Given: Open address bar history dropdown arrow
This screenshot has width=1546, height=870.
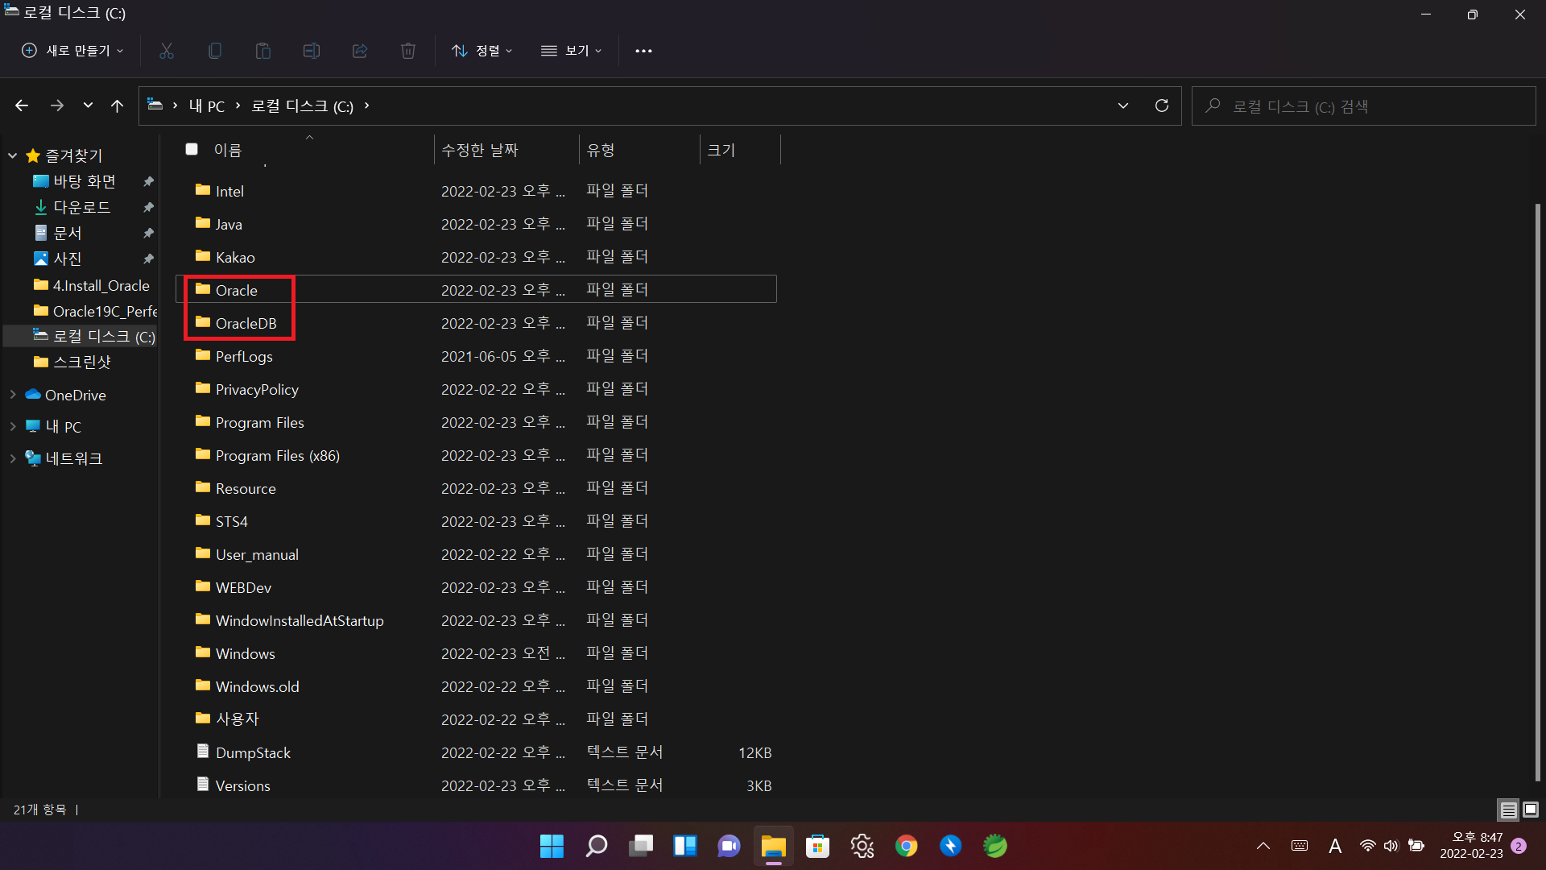Looking at the screenshot, I should point(1123,106).
